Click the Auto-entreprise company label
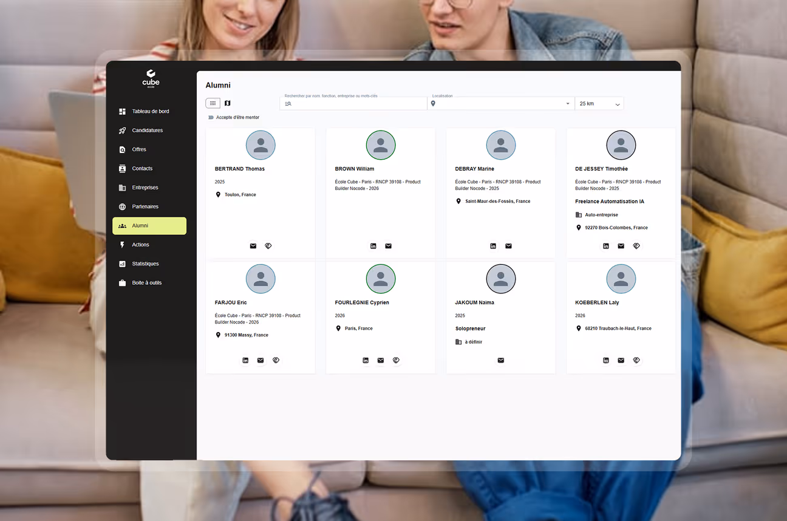The image size is (787, 521). tap(602, 215)
